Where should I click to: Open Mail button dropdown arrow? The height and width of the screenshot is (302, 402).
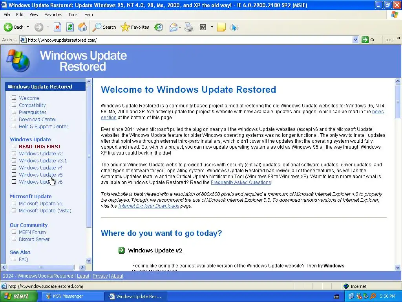(180, 27)
